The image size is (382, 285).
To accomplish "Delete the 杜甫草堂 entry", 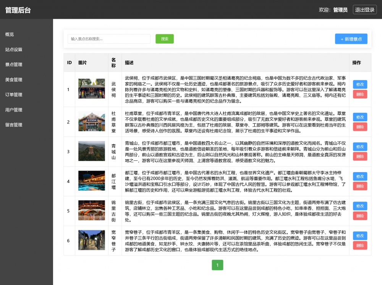I will click(x=360, y=127).
